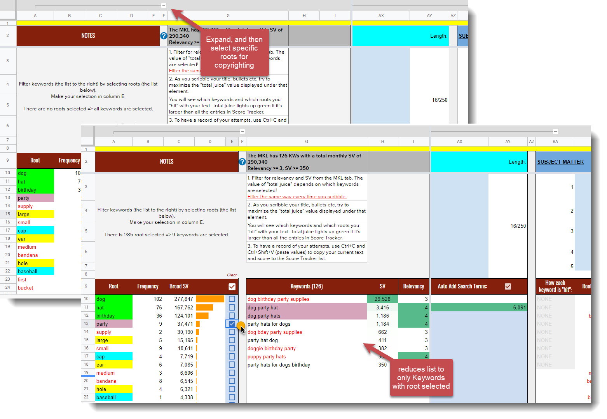The width and height of the screenshot is (607, 419).
Task: Click the red Clear link above the checkboxes
Action: coord(232,275)
